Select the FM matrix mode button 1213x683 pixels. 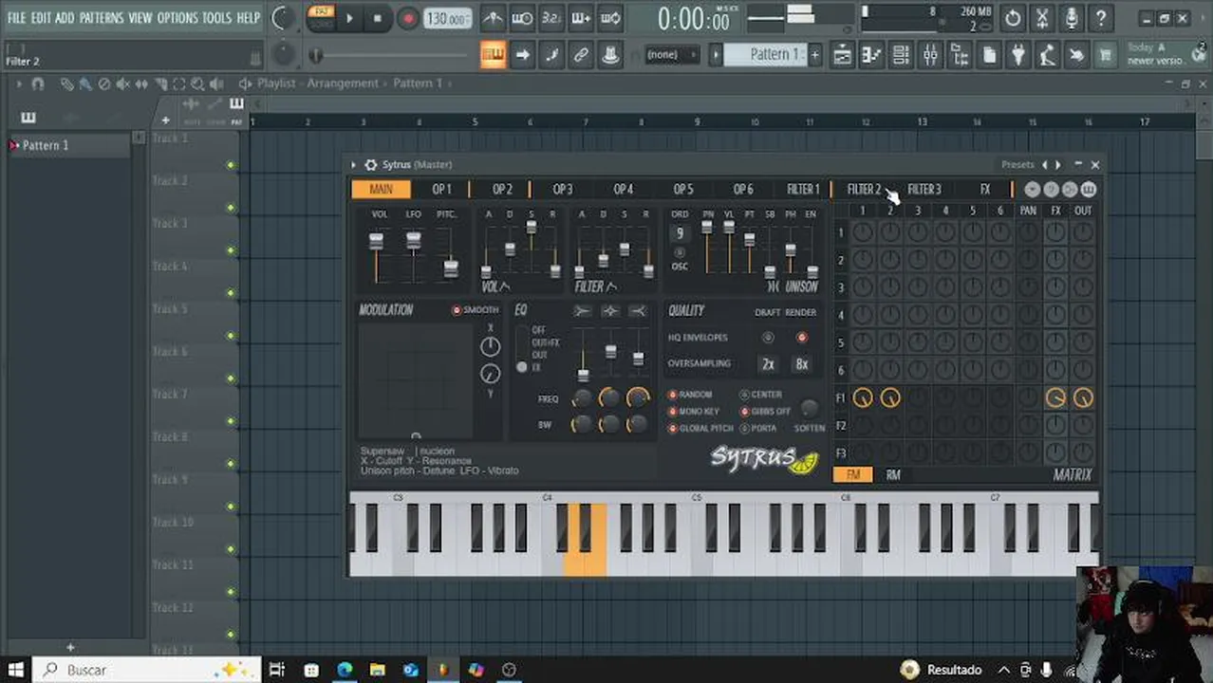coord(853,475)
